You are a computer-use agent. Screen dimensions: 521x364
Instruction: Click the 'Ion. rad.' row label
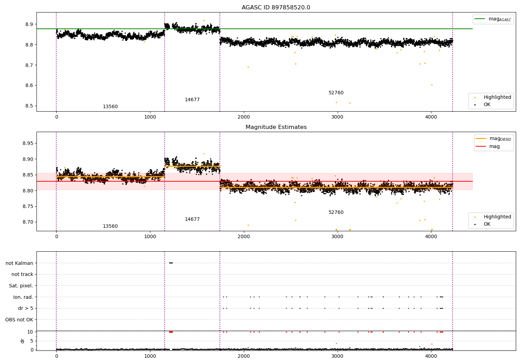pos(23,297)
